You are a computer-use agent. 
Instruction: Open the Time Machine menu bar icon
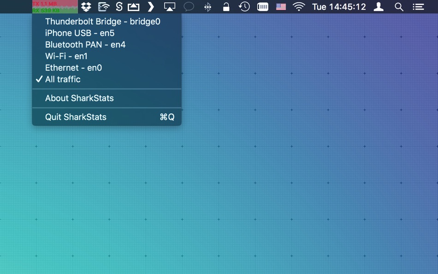click(244, 7)
